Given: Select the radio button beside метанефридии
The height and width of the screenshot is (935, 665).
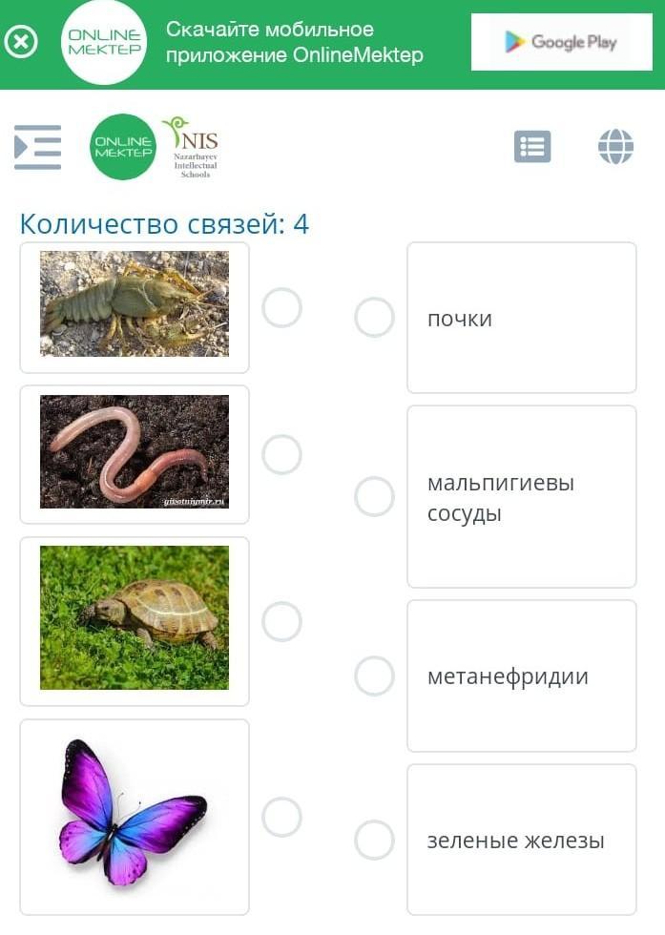Looking at the screenshot, I should [x=374, y=675].
